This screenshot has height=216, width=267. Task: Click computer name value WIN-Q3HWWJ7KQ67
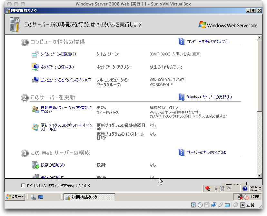point(167,80)
